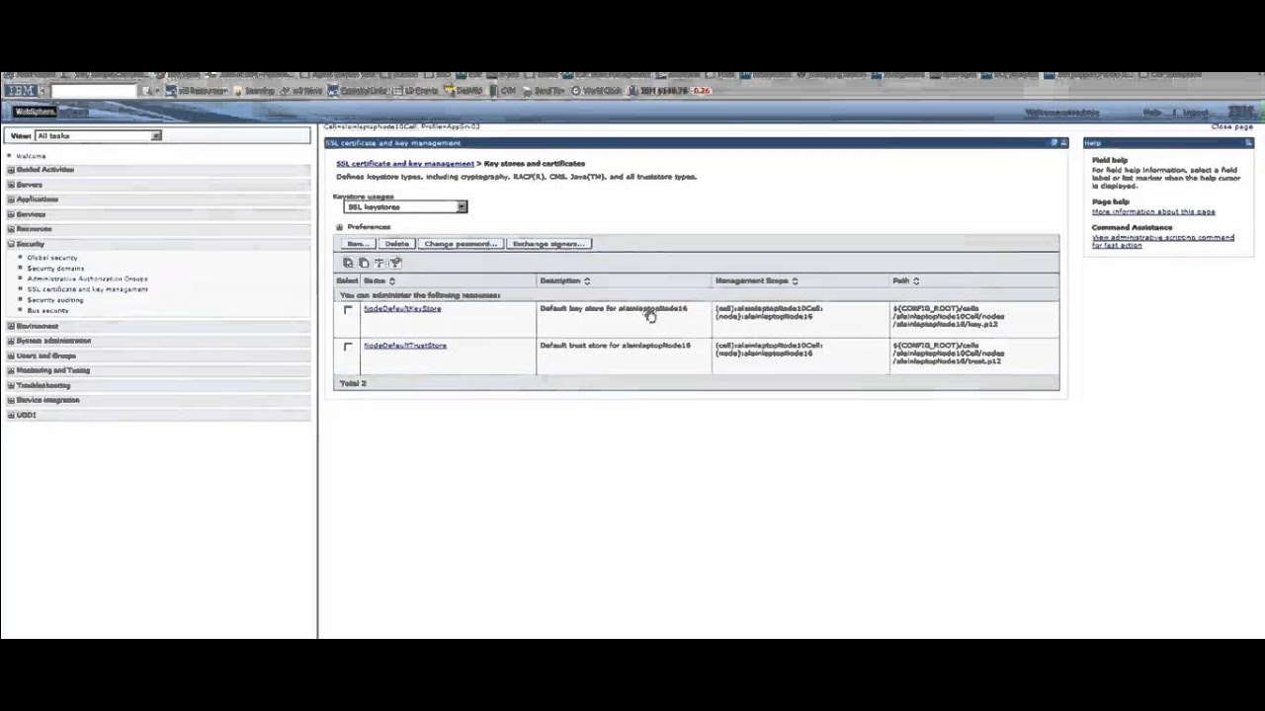This screenshot has width=1265, height=711.
Task: Click the IBM logo in browser toolbar
Action: point(20,91)
